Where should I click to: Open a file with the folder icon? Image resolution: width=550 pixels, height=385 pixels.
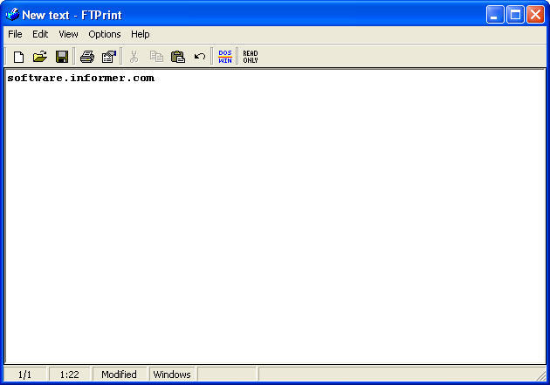pyautogui.click(x=39, y=57)
